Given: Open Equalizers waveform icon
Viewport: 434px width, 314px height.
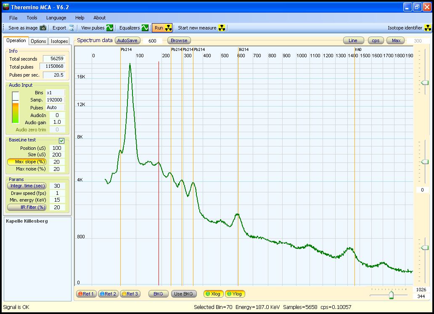Looking at the screenshot, I should [x=145, y=28].
